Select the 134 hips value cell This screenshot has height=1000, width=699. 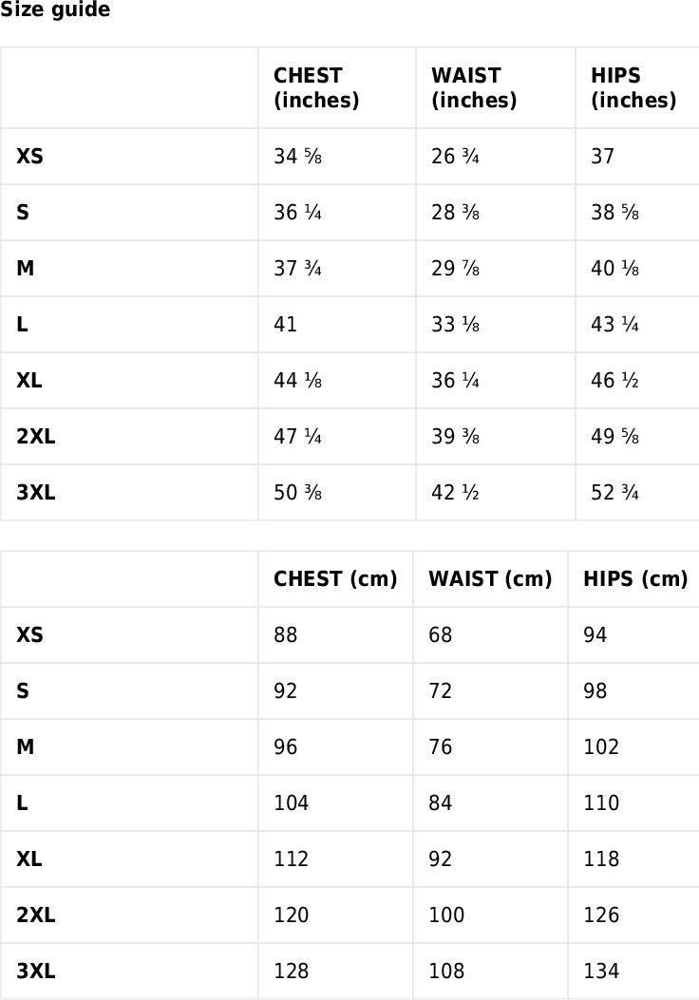[x=601, y=972]
